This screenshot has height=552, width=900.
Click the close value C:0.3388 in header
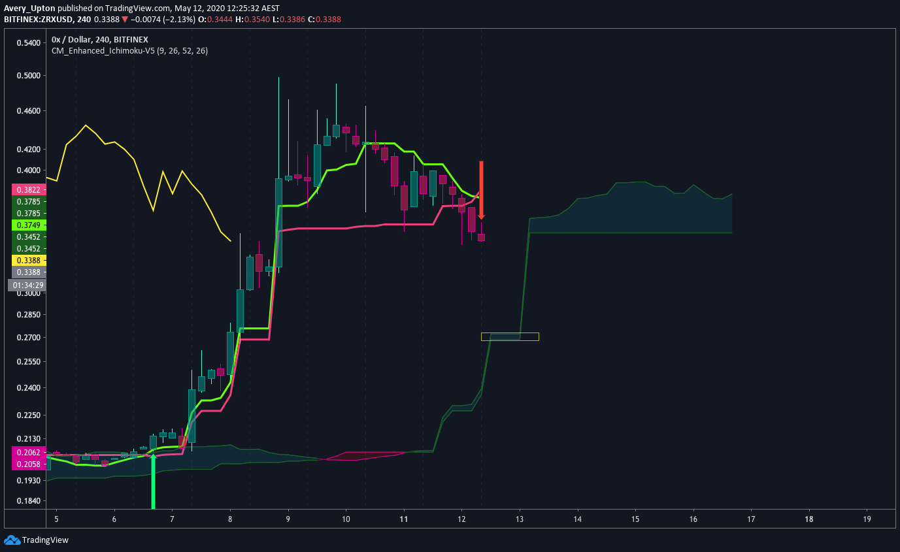point(325,20)
